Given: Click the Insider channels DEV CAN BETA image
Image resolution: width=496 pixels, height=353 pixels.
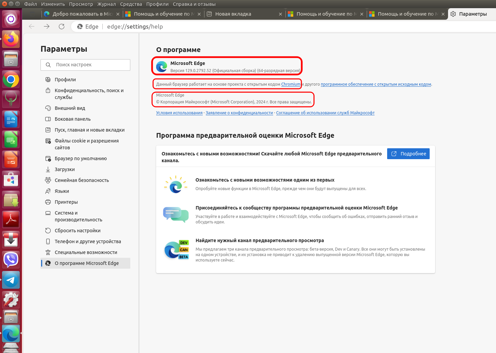Looking at the screenshot, I should click(x=176, y=250).
